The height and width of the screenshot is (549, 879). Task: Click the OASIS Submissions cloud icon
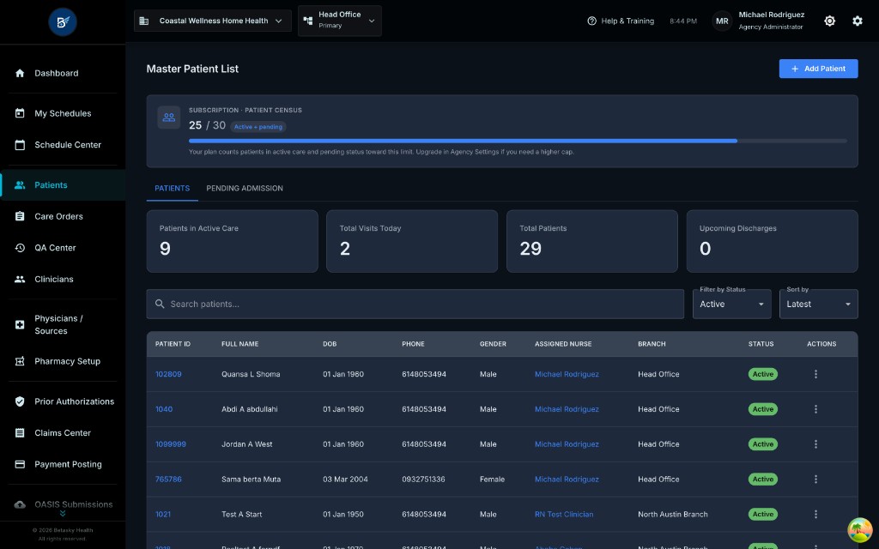[x=20, y=504]
